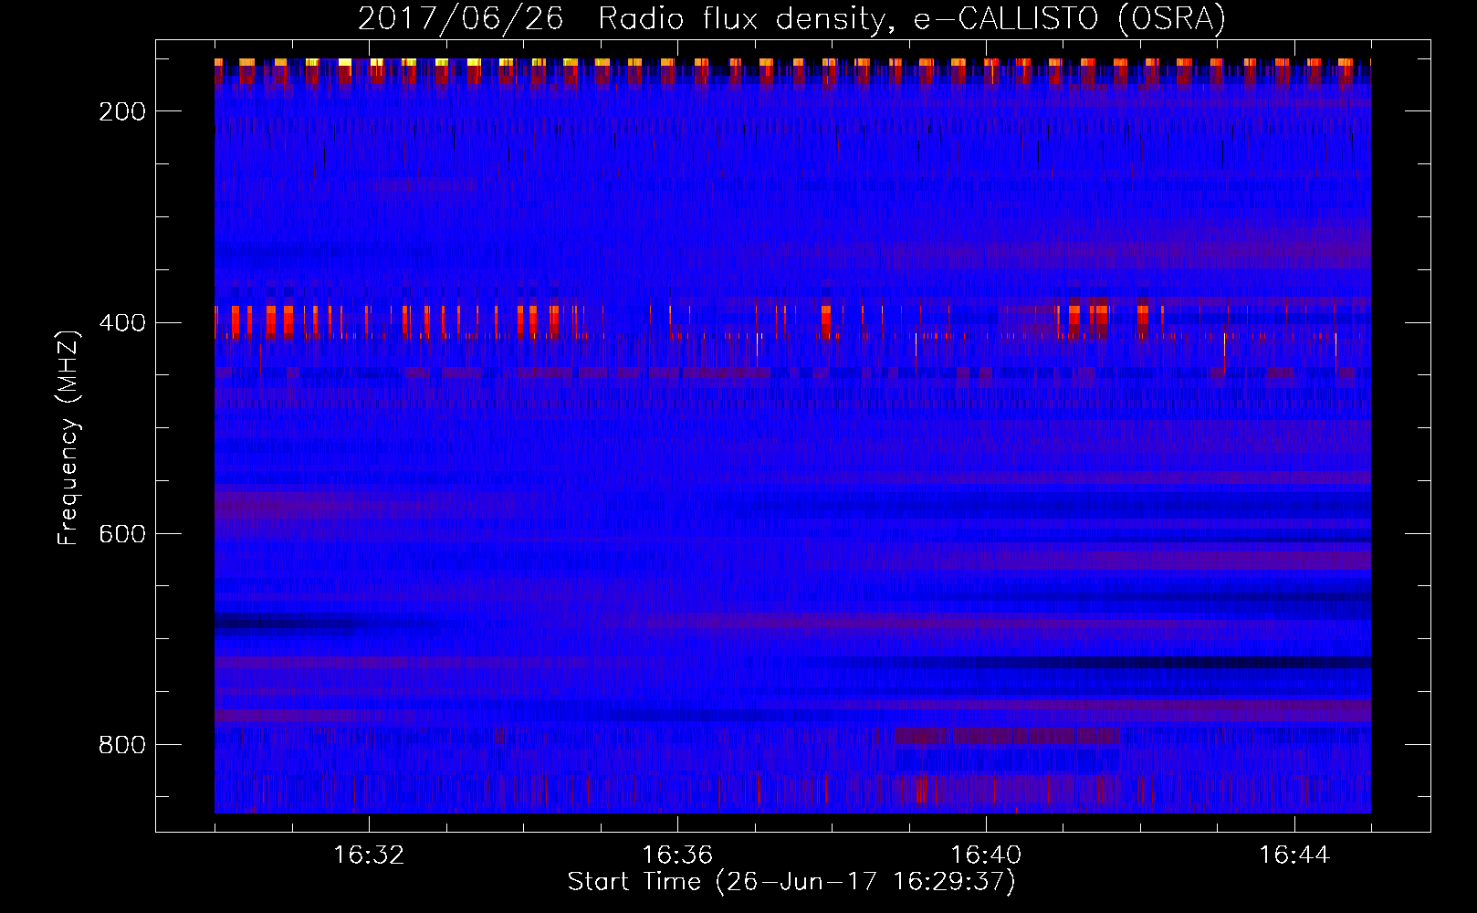Click the 16:32 time tick label
1477x913 pixels.
click(369, 855)
